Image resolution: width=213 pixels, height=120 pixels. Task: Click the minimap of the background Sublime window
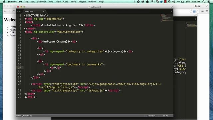coord(192,24)
